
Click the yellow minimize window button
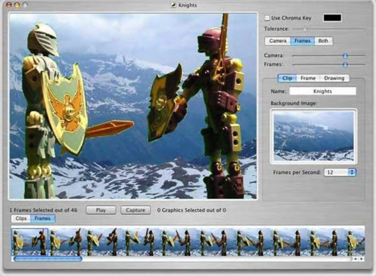[17, 5]
